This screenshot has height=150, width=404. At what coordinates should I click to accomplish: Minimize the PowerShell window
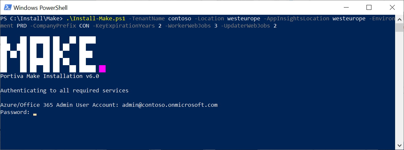346,7
